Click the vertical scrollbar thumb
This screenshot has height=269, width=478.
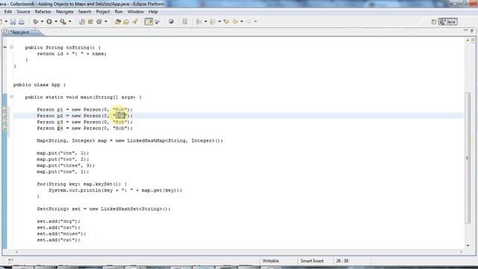468,158
